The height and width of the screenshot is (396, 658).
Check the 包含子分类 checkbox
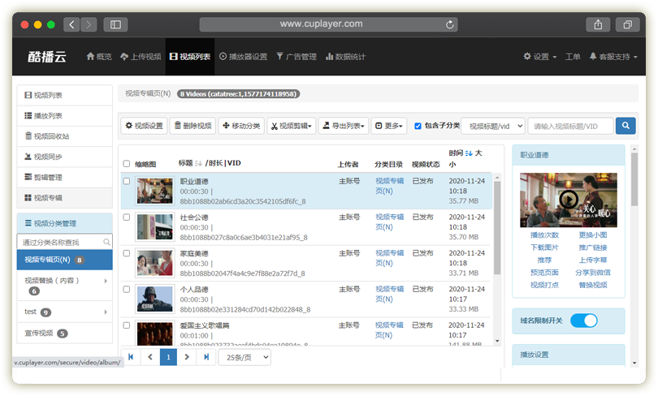click(x=418, y=126)
